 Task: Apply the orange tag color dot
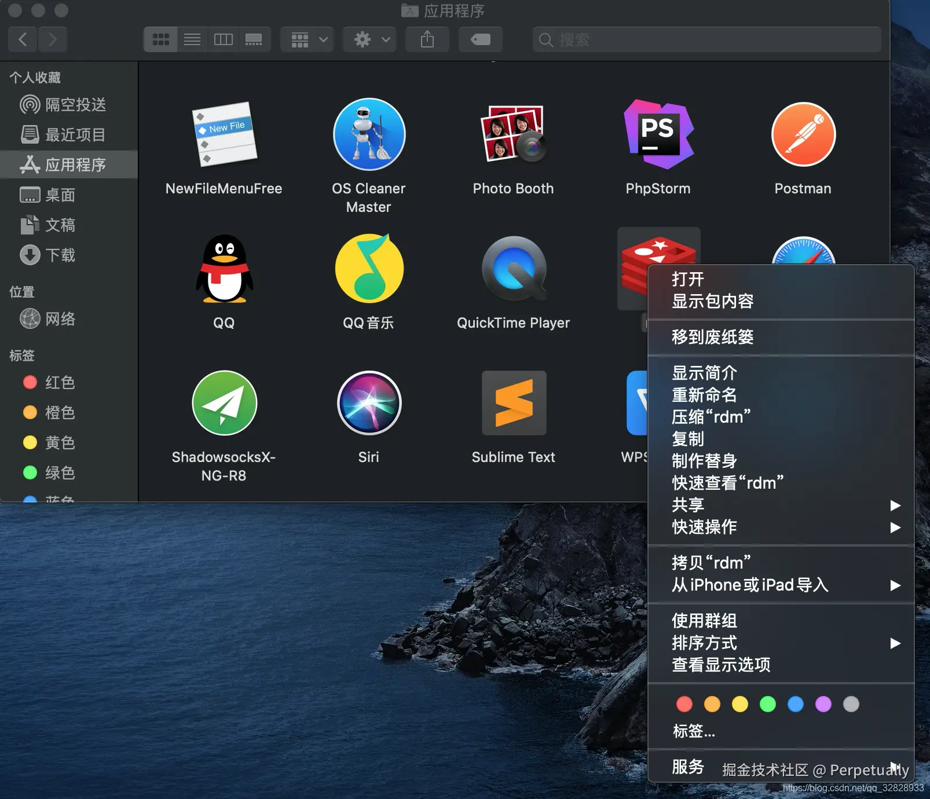tap(712, 704)
